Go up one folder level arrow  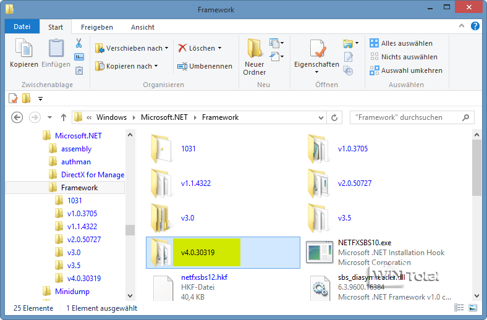click(64, 117)
